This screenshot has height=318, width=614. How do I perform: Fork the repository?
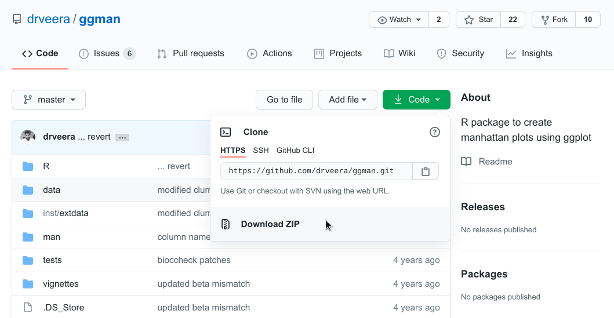(554, 20)
